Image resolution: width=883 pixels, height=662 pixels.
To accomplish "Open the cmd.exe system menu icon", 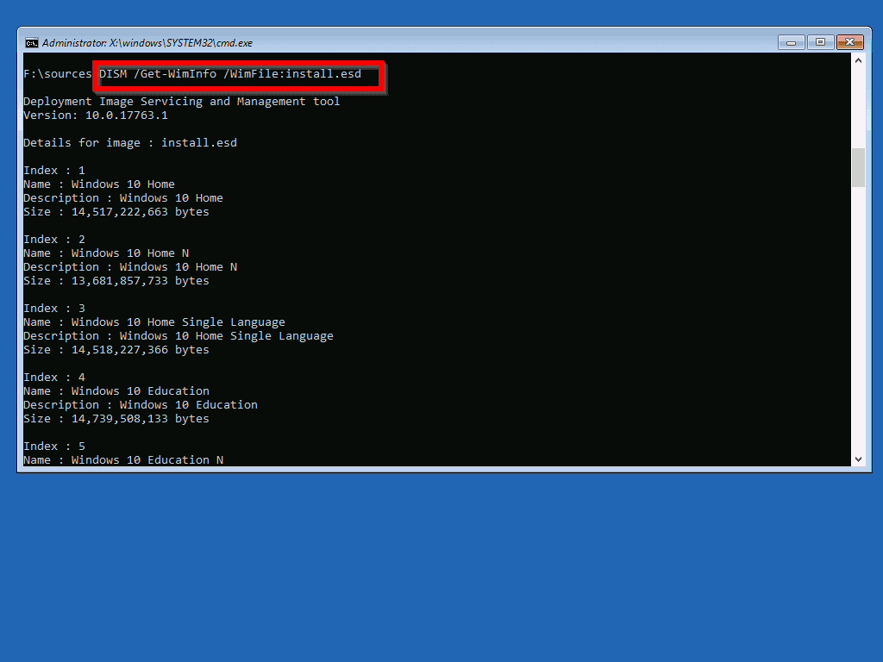I will 31,42.
